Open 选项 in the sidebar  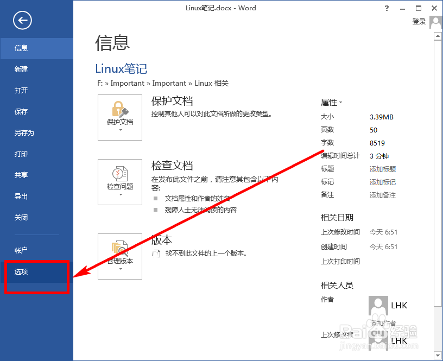[37, 272]
